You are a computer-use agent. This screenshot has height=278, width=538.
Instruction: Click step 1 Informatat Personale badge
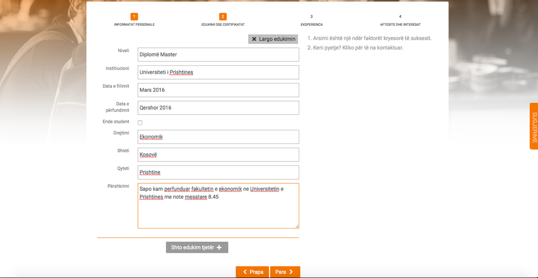(x=134, y=16)
